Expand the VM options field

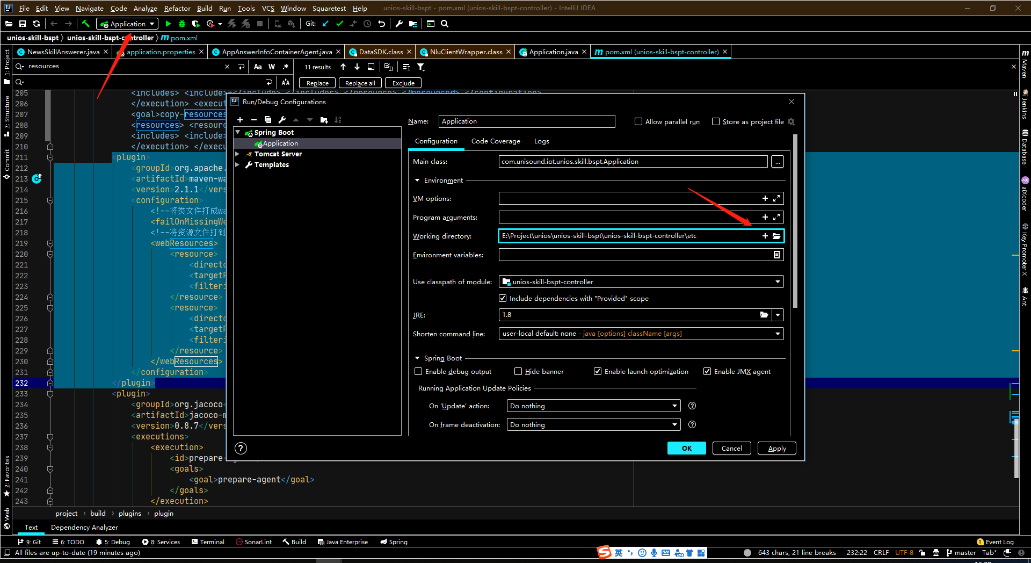776,198
